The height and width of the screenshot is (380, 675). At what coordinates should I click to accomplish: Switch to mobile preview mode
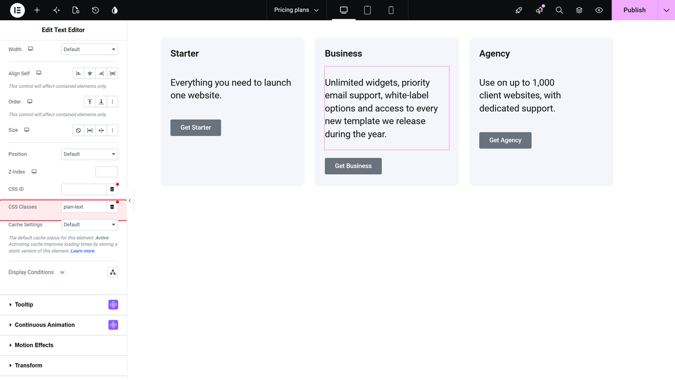point(391,10)
